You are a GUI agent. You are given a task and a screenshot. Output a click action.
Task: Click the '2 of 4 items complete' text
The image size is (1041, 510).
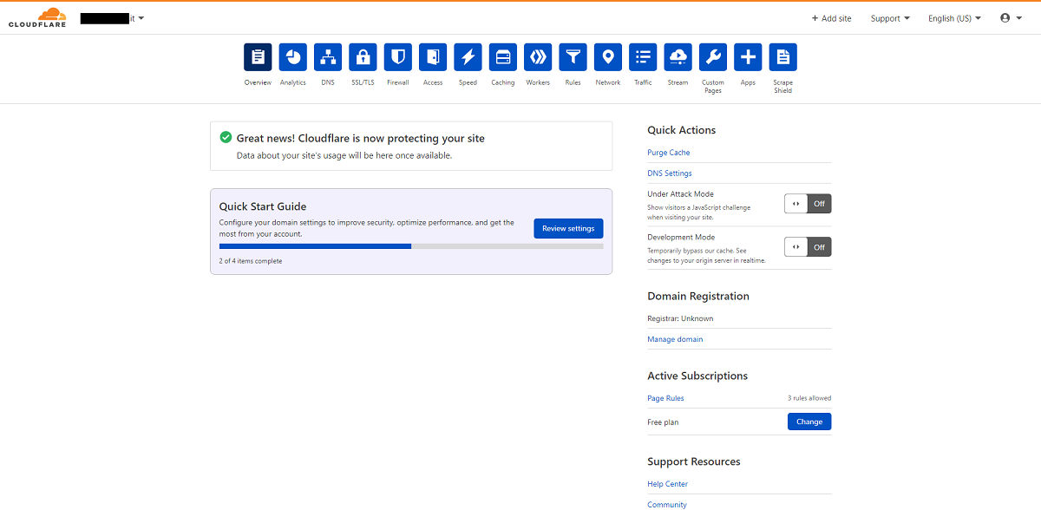tap(251, 261)
